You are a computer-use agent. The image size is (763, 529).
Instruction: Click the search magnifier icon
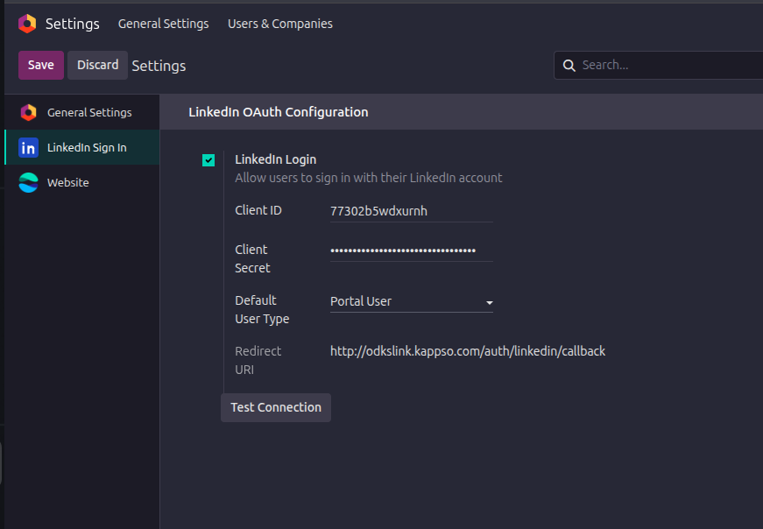[x=569, y=65]
